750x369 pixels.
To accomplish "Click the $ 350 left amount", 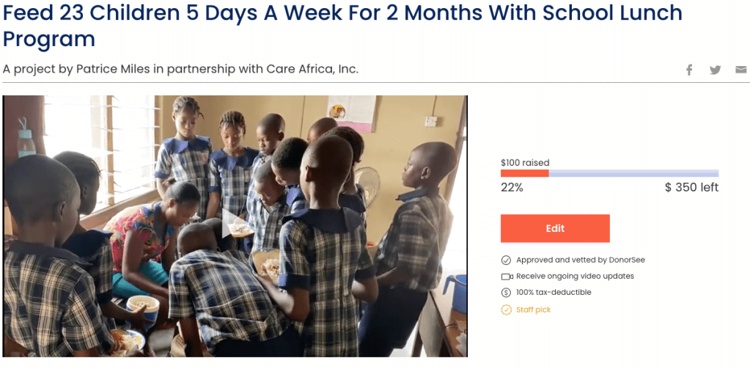I will pos(691,188).
